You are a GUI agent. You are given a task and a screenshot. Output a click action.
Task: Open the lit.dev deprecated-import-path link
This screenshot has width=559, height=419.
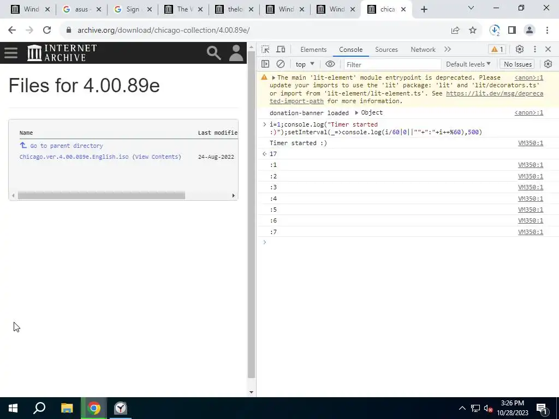point(495,93)
